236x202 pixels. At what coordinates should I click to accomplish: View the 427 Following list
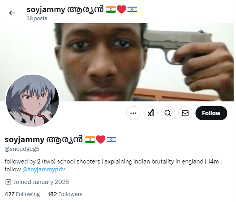pos(22,194)
